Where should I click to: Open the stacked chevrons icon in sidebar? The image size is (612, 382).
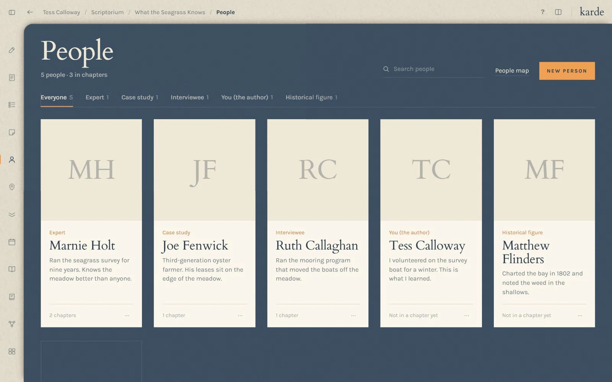pyautogui.click(x=12, y=214)
